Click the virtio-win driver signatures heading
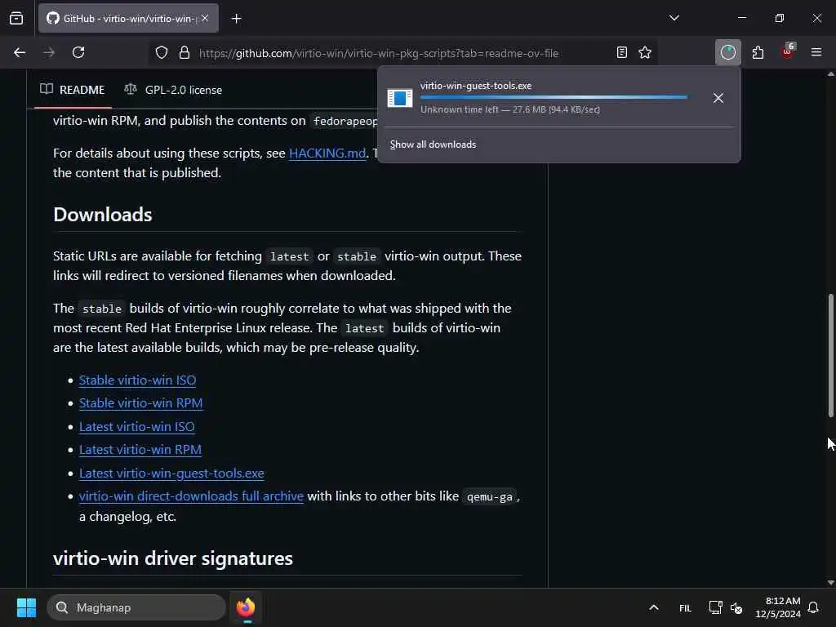 [173, 558]
